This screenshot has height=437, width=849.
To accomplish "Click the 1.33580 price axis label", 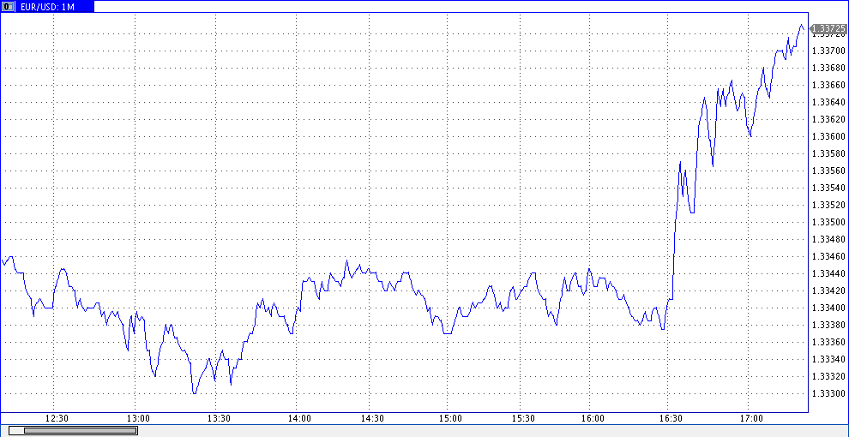I will [829, 153].
